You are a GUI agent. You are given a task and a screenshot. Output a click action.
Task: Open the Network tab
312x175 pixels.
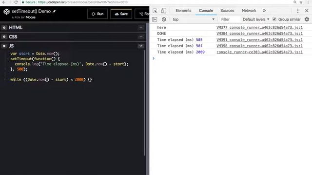[249, 11]
